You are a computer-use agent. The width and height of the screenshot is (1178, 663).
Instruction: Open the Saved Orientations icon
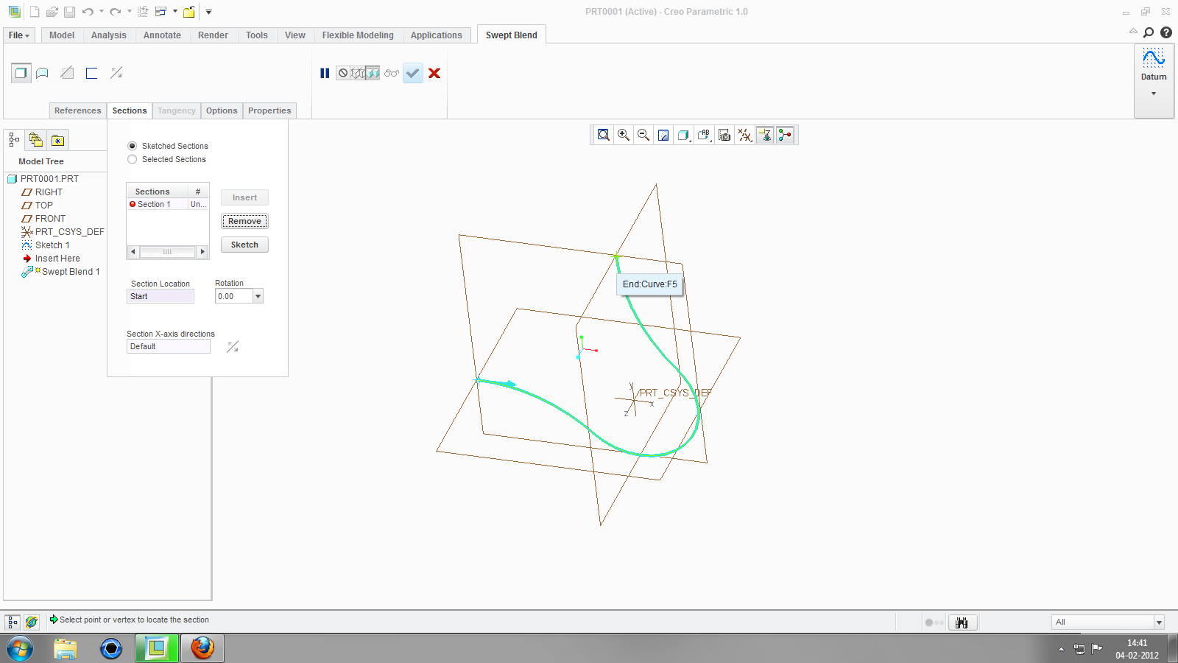click(x=704, y=135)
